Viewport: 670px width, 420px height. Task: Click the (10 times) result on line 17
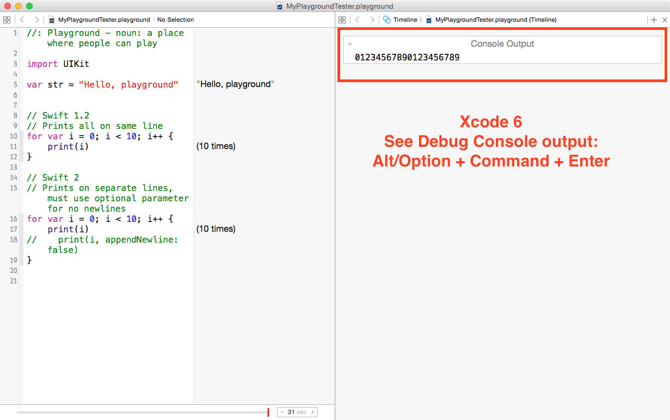(x=216, y=229)
